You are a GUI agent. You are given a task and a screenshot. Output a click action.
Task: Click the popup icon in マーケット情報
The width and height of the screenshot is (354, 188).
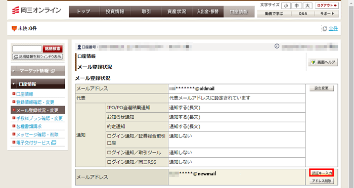[53, 71]
